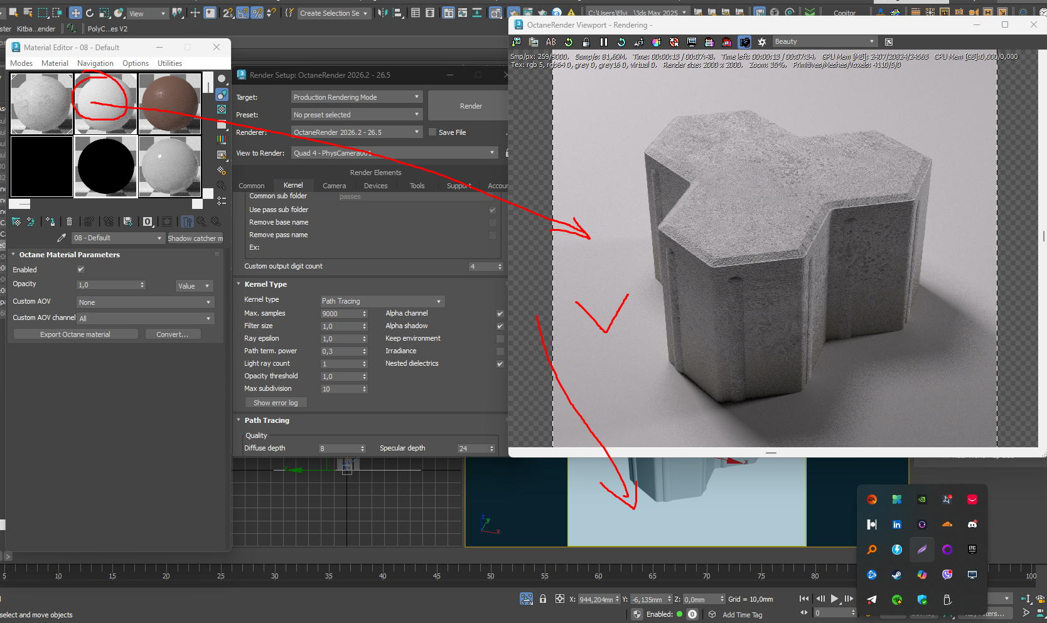This screenshot has height=623, width=1047.
Task: Select the brown material sample slot
Action: [169, 104]
